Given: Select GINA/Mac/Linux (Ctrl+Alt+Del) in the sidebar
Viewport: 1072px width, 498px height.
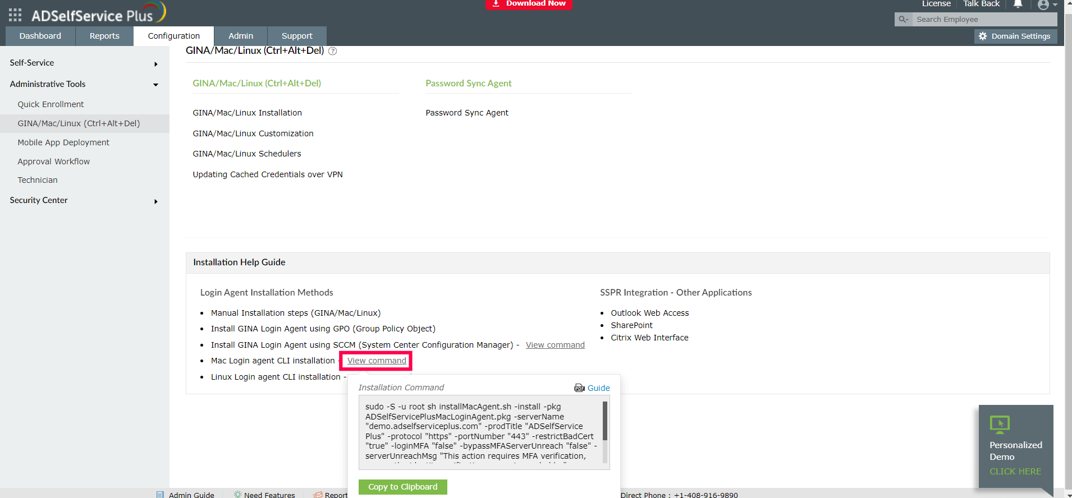Looking at the screenshot, I should coord(79,123).
